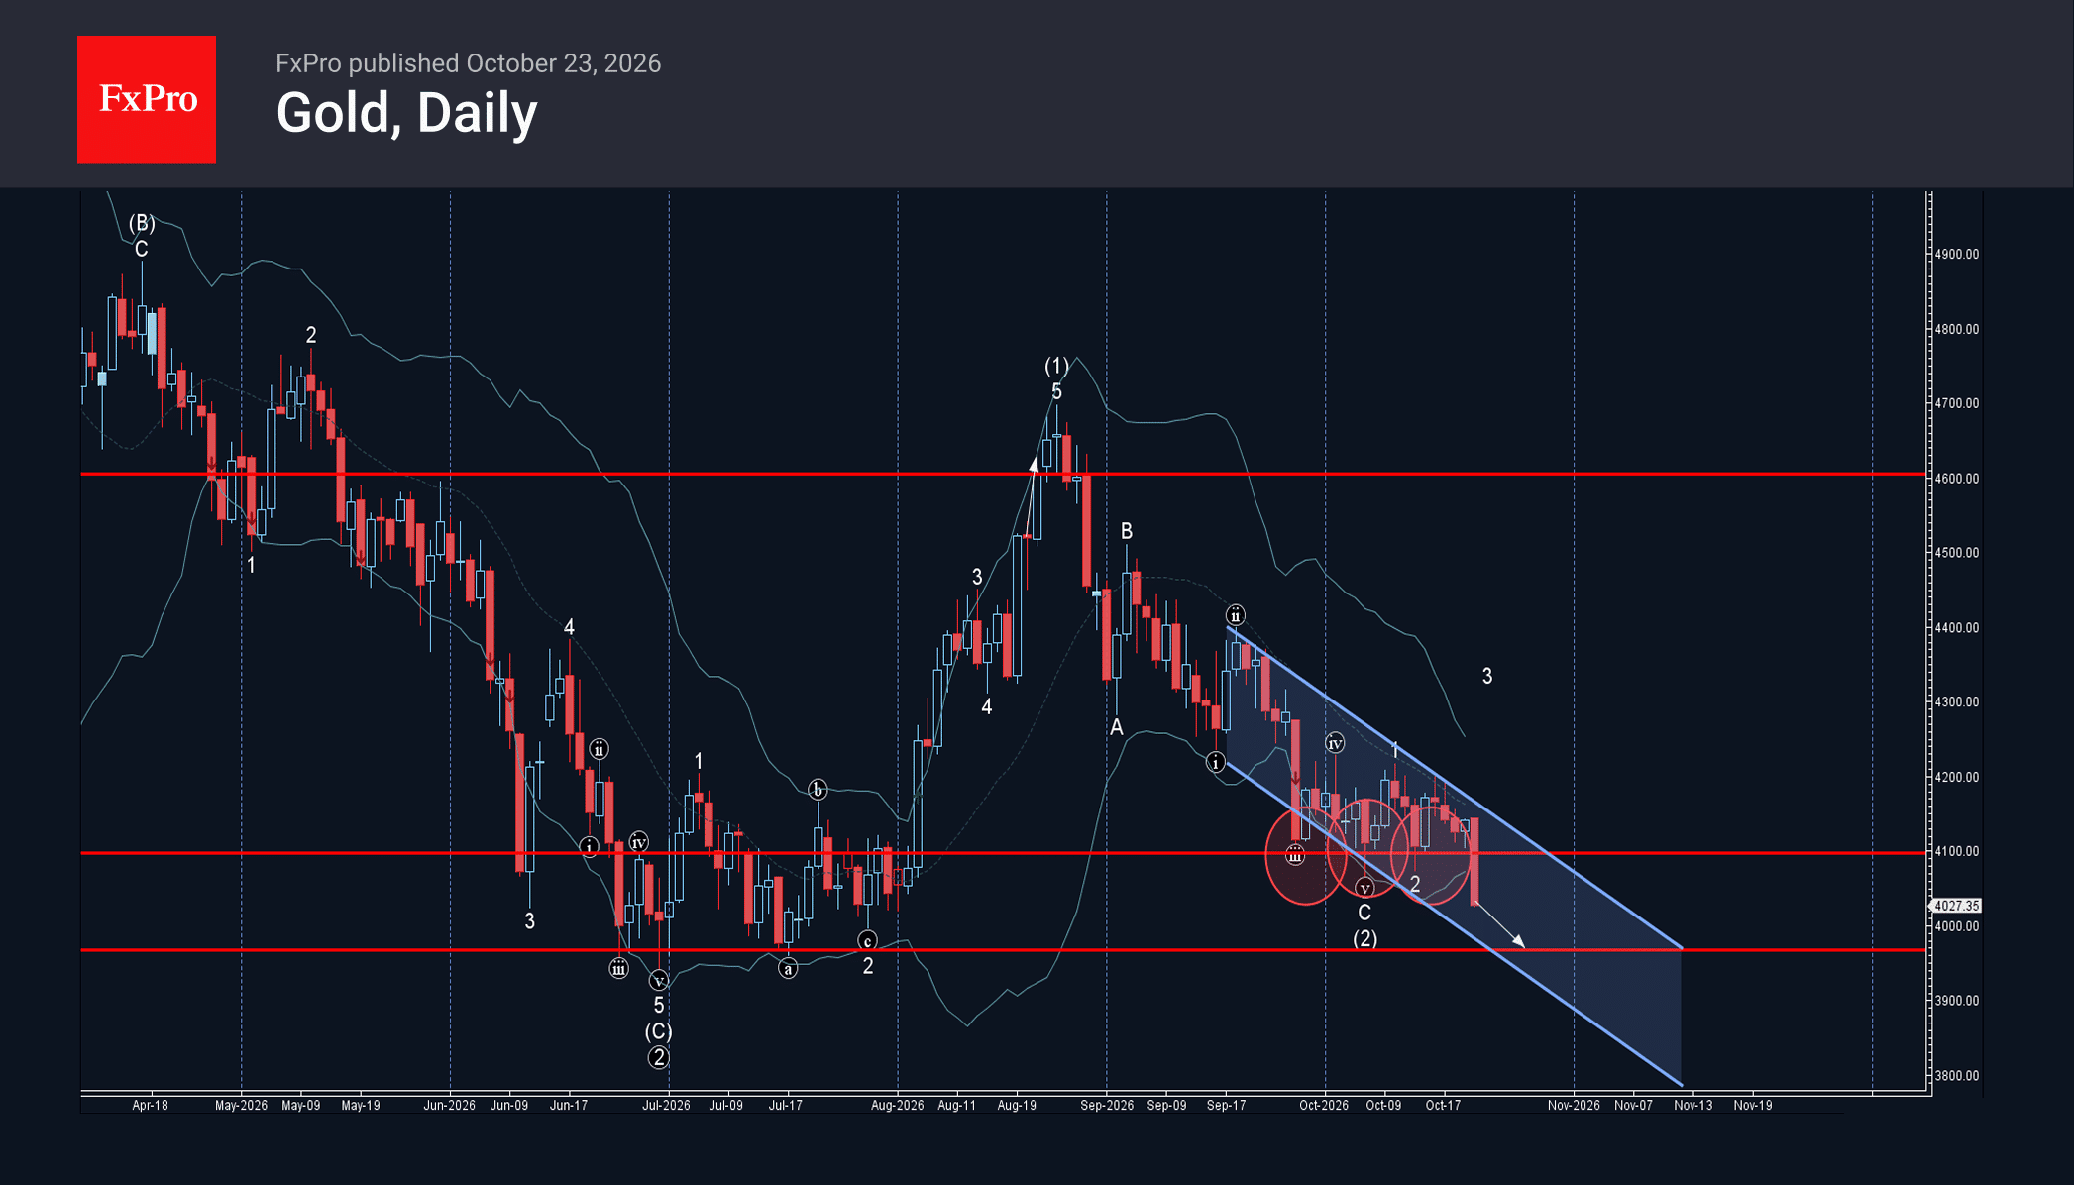
Task: Click the Apr-18 date axis label
Action: 150,1105
